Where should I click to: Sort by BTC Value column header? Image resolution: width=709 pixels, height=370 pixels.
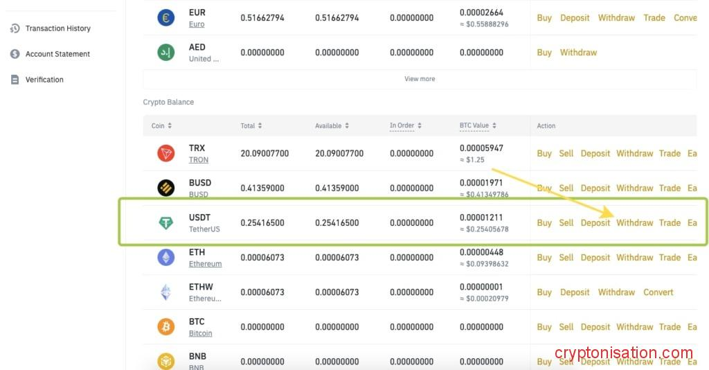(478, 125)
